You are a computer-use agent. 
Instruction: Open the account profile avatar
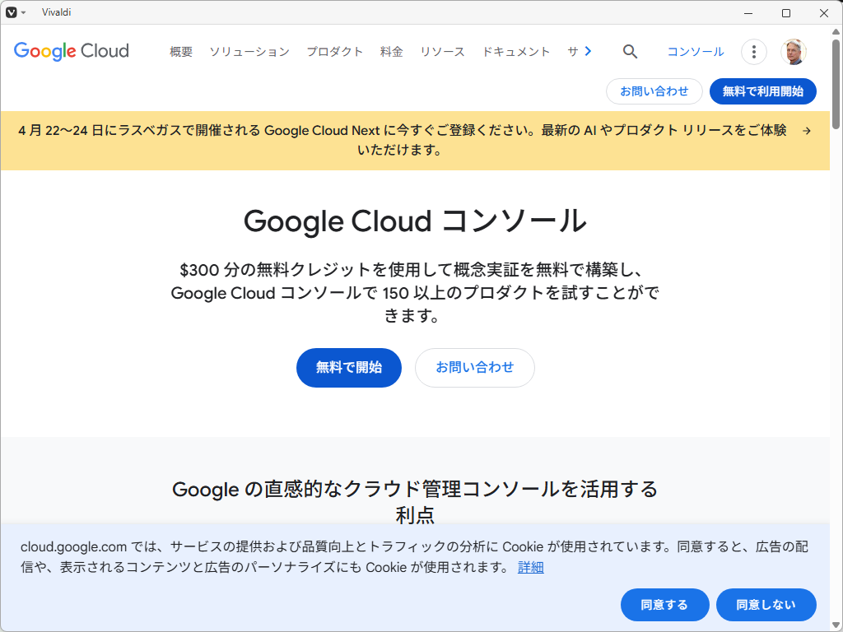793,51
